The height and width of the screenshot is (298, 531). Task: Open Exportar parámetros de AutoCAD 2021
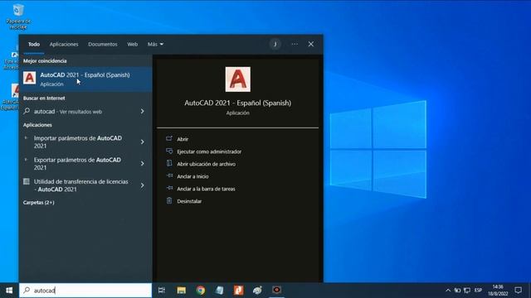pyautogui.click(x=78, y=164)
